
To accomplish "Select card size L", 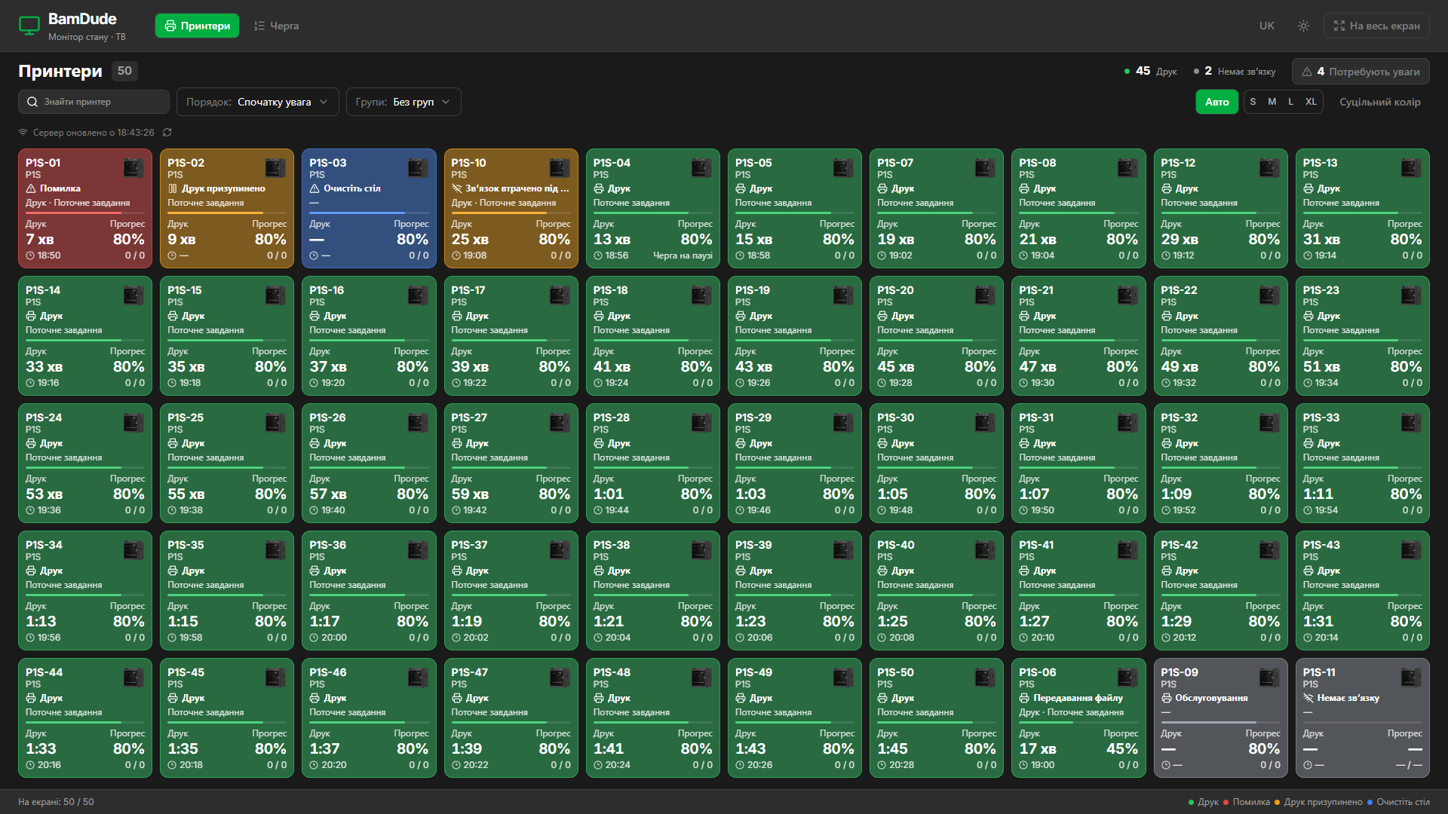I will (x=1290, y=102).
